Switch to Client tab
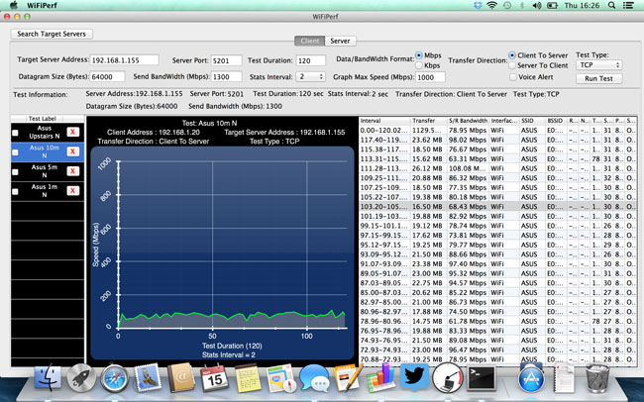644x402 pixels. 310,41
